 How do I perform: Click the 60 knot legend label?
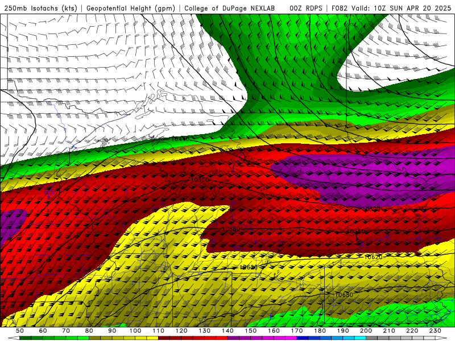[x=43, y=331]
